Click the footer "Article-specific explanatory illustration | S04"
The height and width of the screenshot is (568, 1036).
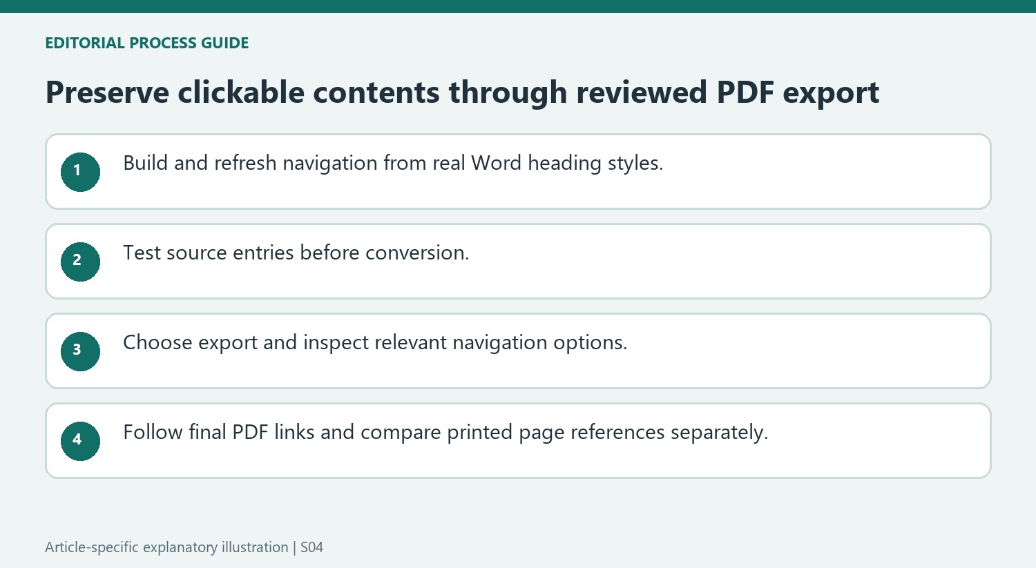[x=184, y=547]
